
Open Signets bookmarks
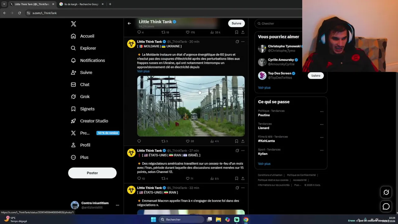click(83, 109)
